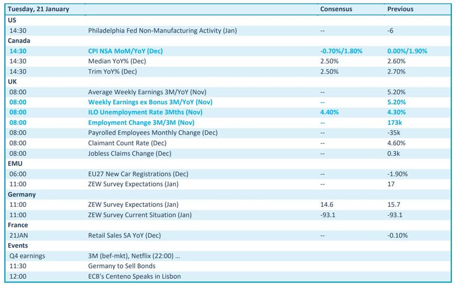Open 'ILO Unemployment Rate 3Mths (Nov)' entry

tap(145, 112)
